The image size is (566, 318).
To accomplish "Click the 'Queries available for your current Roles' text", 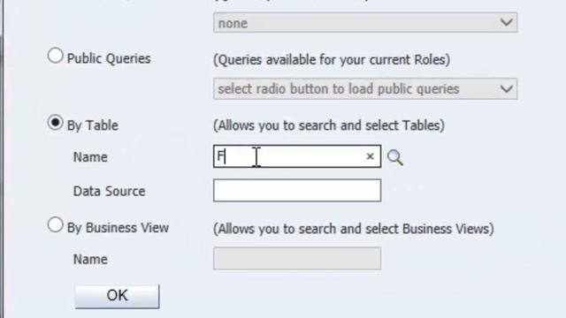I will pos(332,59).
